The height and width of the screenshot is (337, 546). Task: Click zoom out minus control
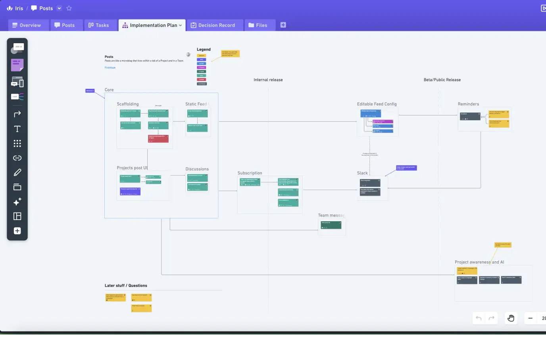click(x=530, y=318)
